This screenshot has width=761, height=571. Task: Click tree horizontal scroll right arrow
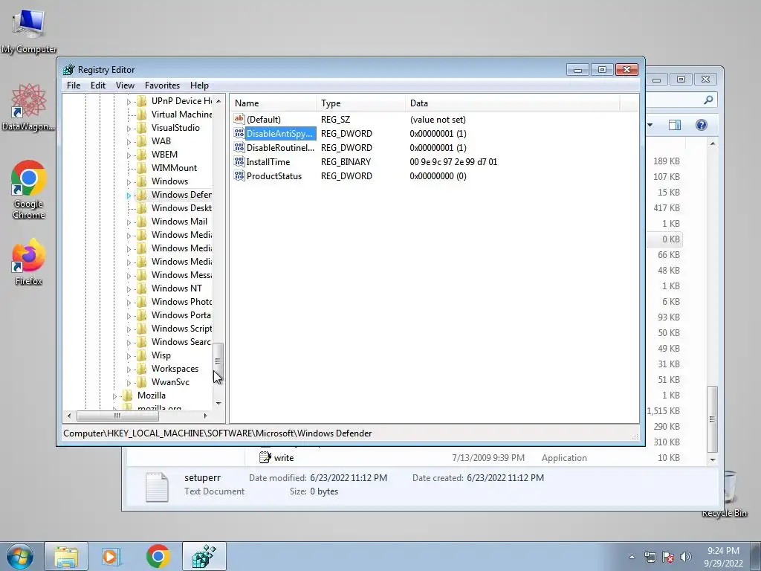[x=205, y=416]
